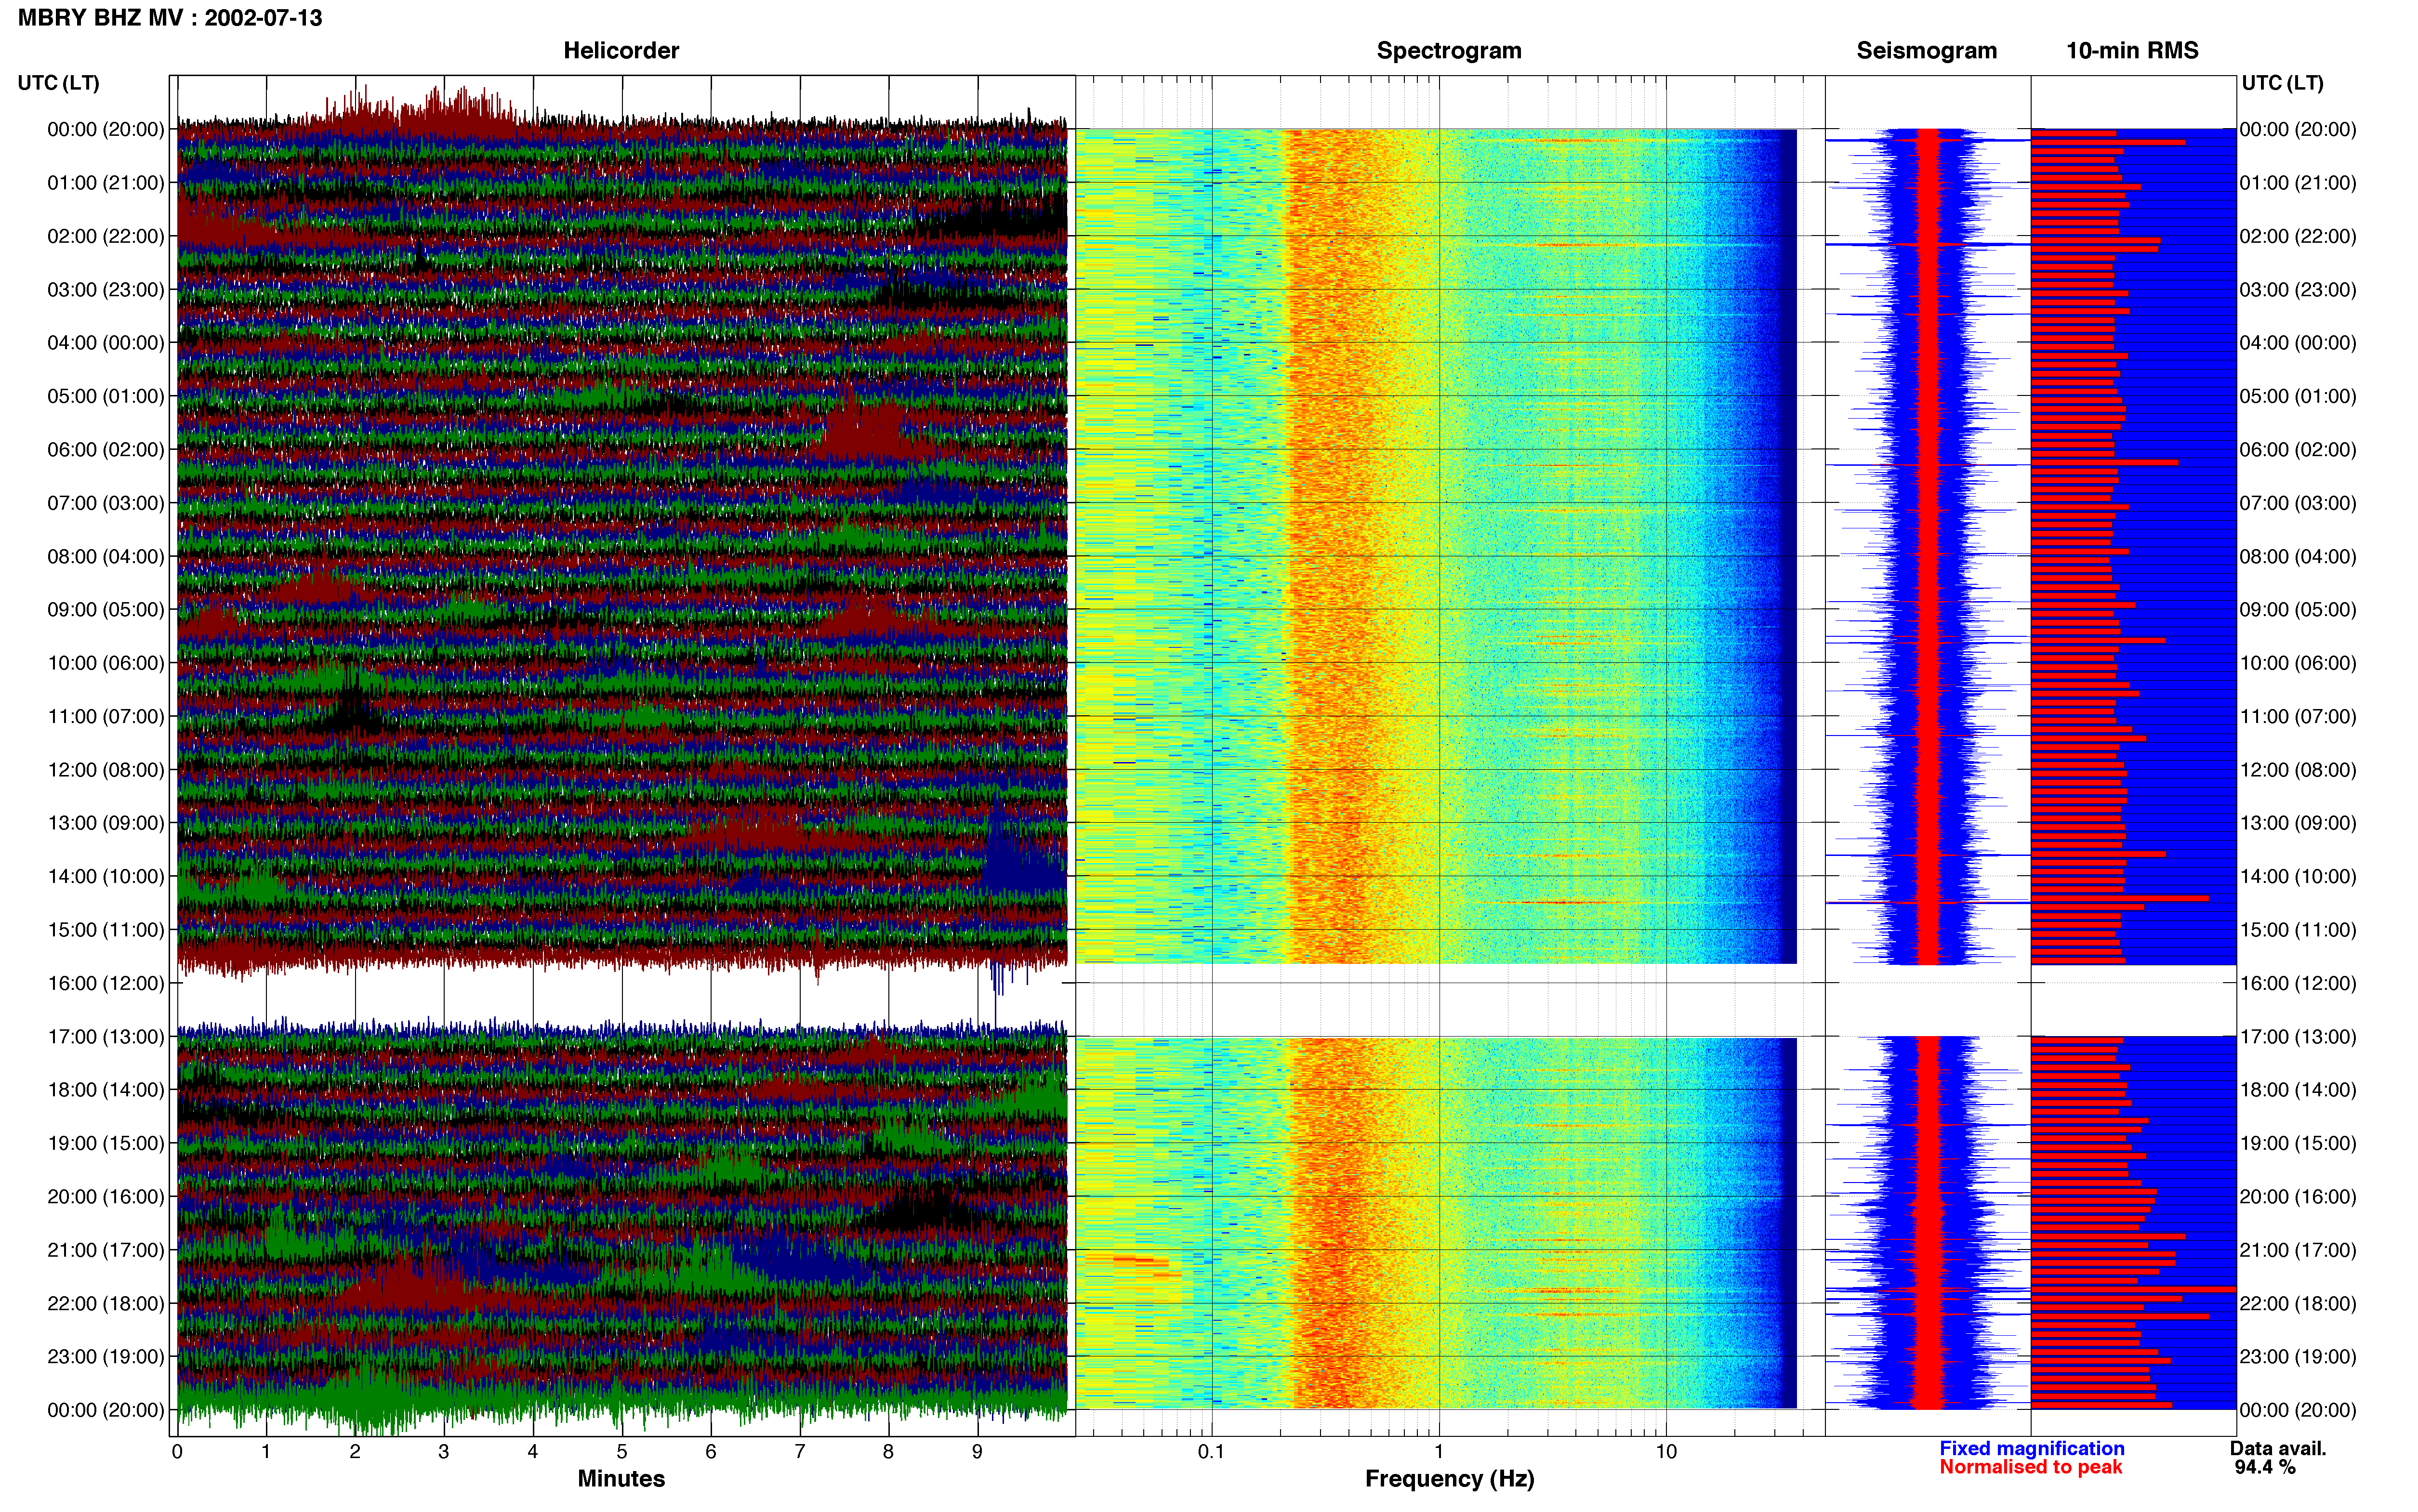Image resolution: width=2418 pixels, height=1512 pixels.
Task: Click the left '04:00 (00:00)' time label
Action: (106, 343)
